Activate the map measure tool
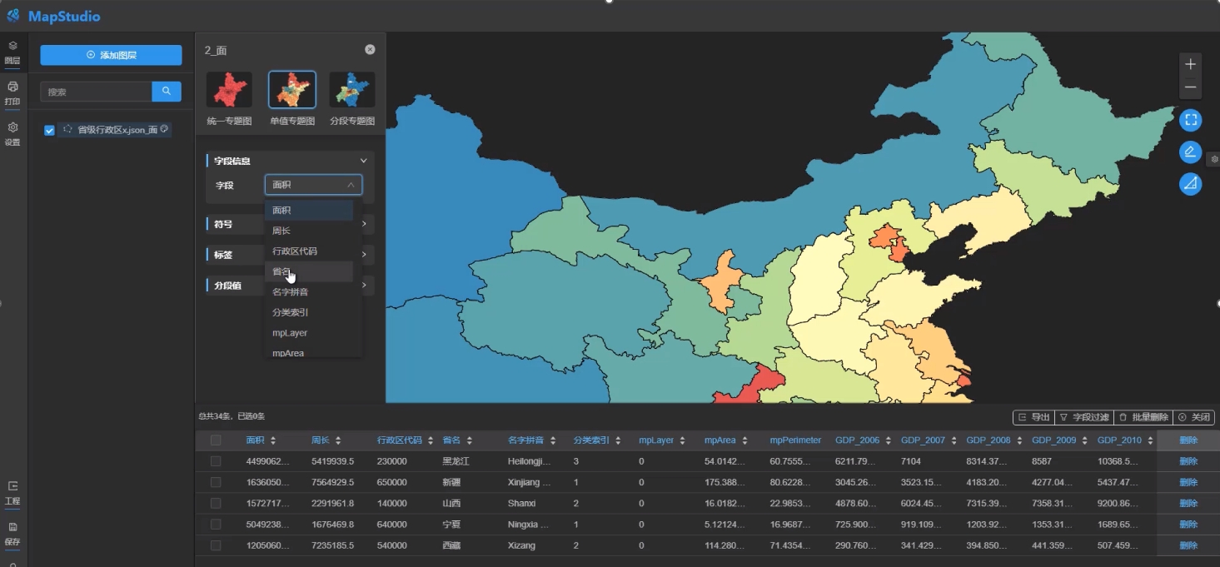Screen dimensions: 1220x567 click(1191, 184)
